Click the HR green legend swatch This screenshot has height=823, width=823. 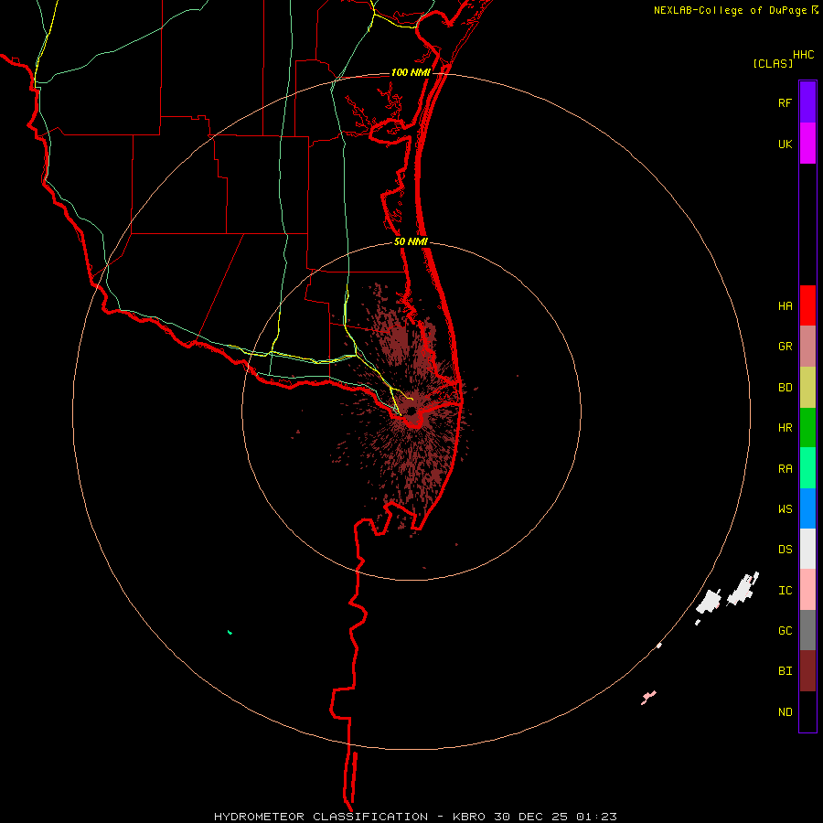(807, 428)
